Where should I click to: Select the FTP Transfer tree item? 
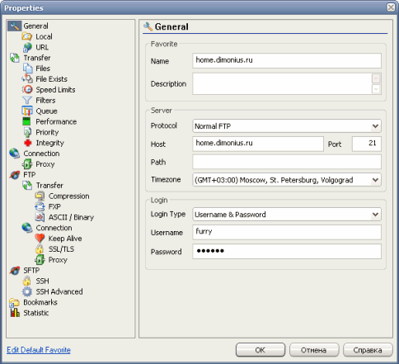point(49,186)
